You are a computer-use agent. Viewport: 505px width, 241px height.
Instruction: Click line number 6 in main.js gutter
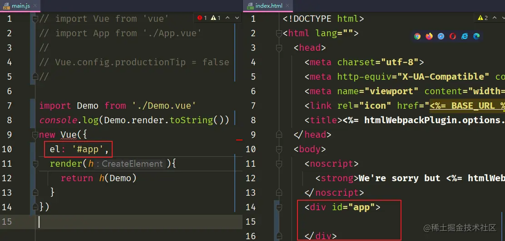pyautogui.click(x=10, y=91)
